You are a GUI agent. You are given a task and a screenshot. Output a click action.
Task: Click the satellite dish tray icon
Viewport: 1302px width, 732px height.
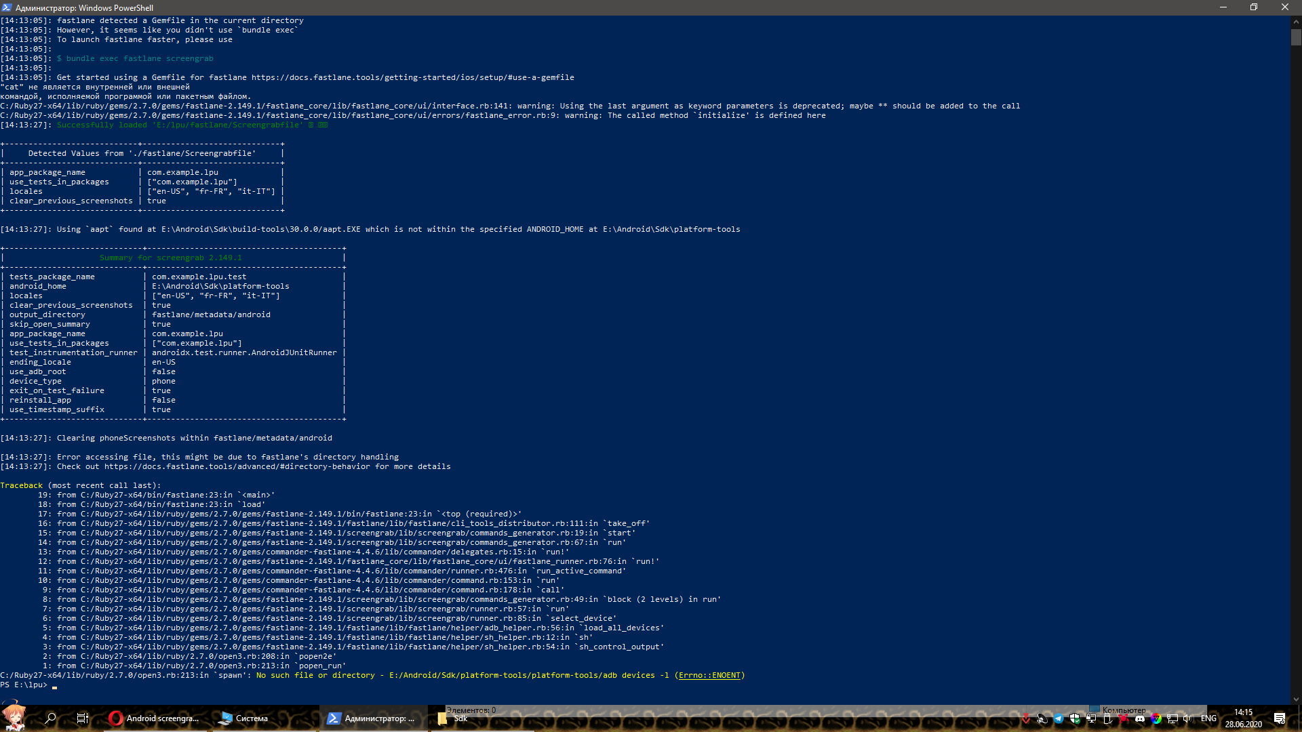pos(1042,718)
